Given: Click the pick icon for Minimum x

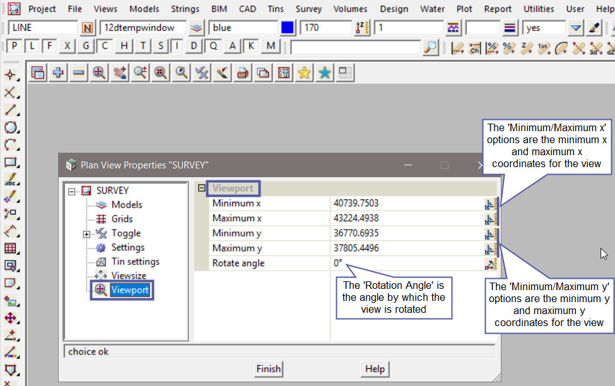Looking at the screenshot, I should point(489,203).
